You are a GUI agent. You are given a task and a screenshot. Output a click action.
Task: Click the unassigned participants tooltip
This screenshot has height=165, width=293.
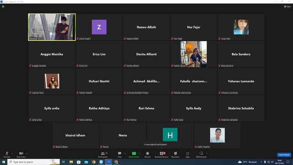162,145
